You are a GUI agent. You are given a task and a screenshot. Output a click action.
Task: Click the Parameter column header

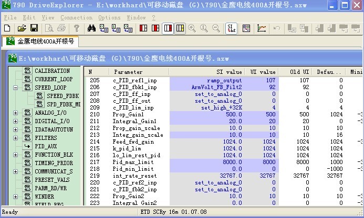point(139,72)
